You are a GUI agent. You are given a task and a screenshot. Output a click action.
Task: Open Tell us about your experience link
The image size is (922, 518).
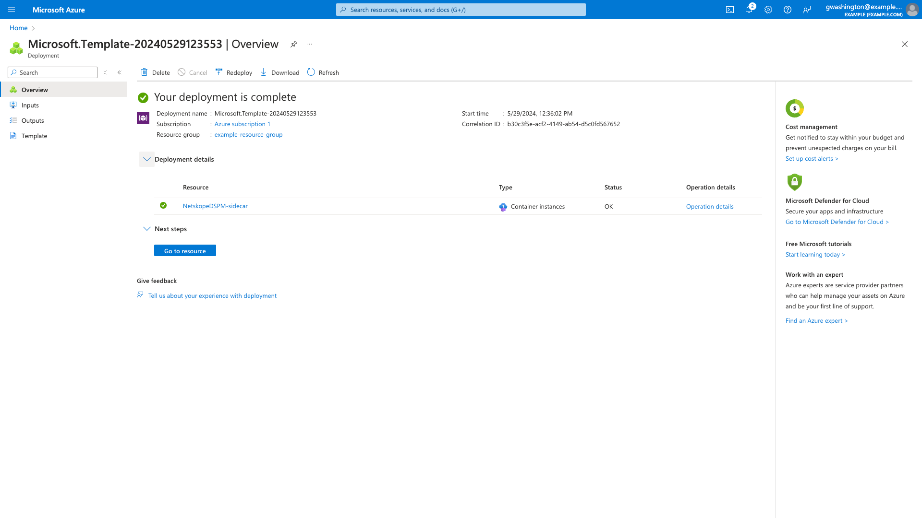pyautogui.click(x=212, y=296)
